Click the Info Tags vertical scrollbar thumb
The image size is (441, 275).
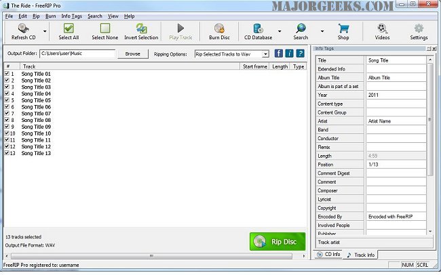(430, 120)
